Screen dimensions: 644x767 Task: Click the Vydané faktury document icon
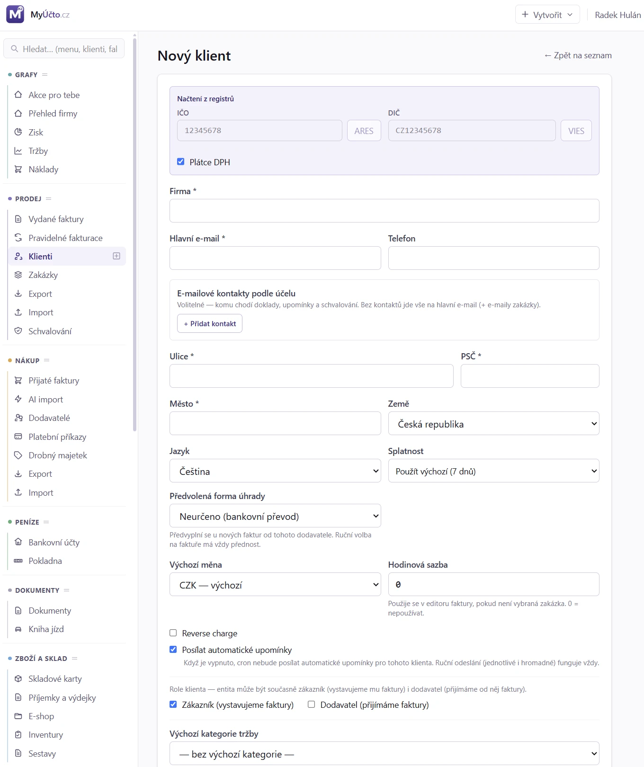(18, 219)
